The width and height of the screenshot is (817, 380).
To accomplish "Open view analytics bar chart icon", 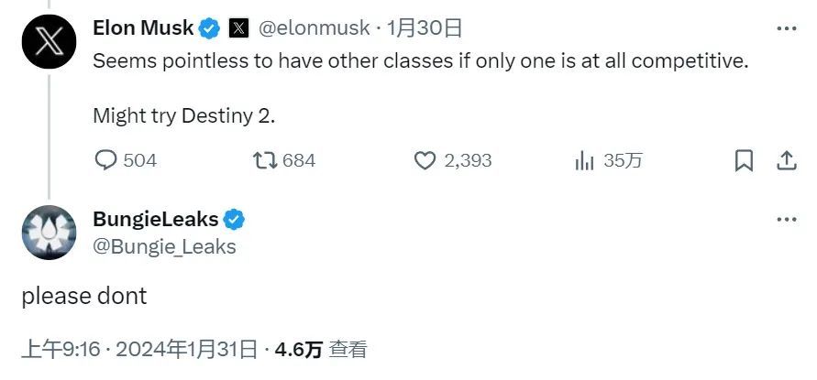I will [585, 160].
